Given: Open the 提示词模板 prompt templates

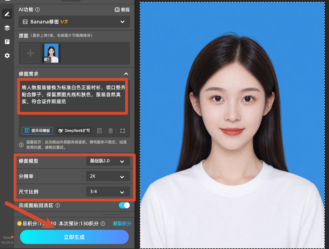Looking at the screenshot, I should pyautogui.click(x=37, y=130).
